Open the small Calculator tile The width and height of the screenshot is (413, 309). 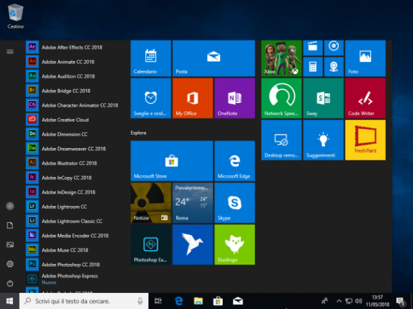[x=313, y=67]
